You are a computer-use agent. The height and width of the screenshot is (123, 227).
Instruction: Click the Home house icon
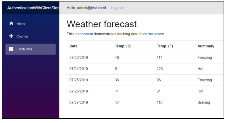(x=11, y=23)
